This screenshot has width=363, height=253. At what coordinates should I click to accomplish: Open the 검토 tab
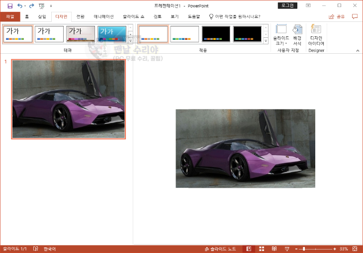(x=158, y=16)
